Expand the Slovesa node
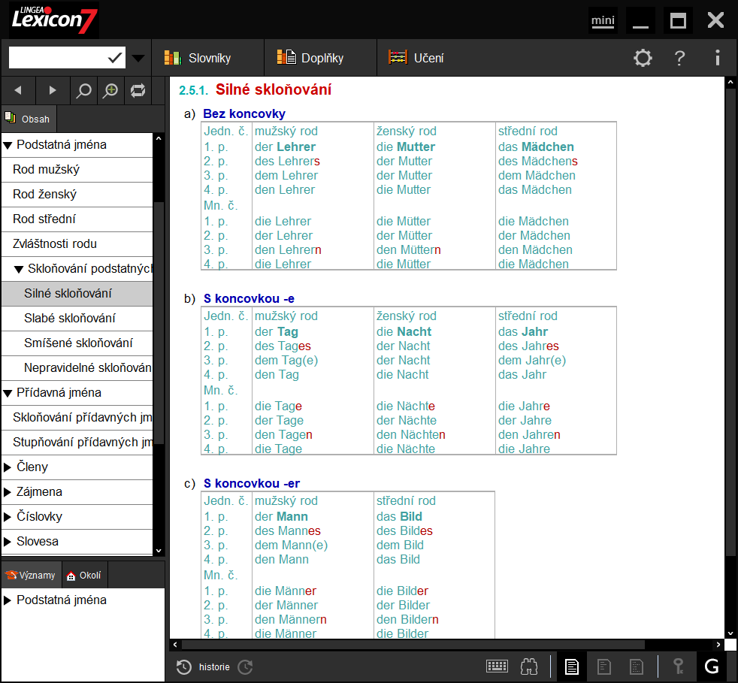Screen dimensions: 738x683 8,542
